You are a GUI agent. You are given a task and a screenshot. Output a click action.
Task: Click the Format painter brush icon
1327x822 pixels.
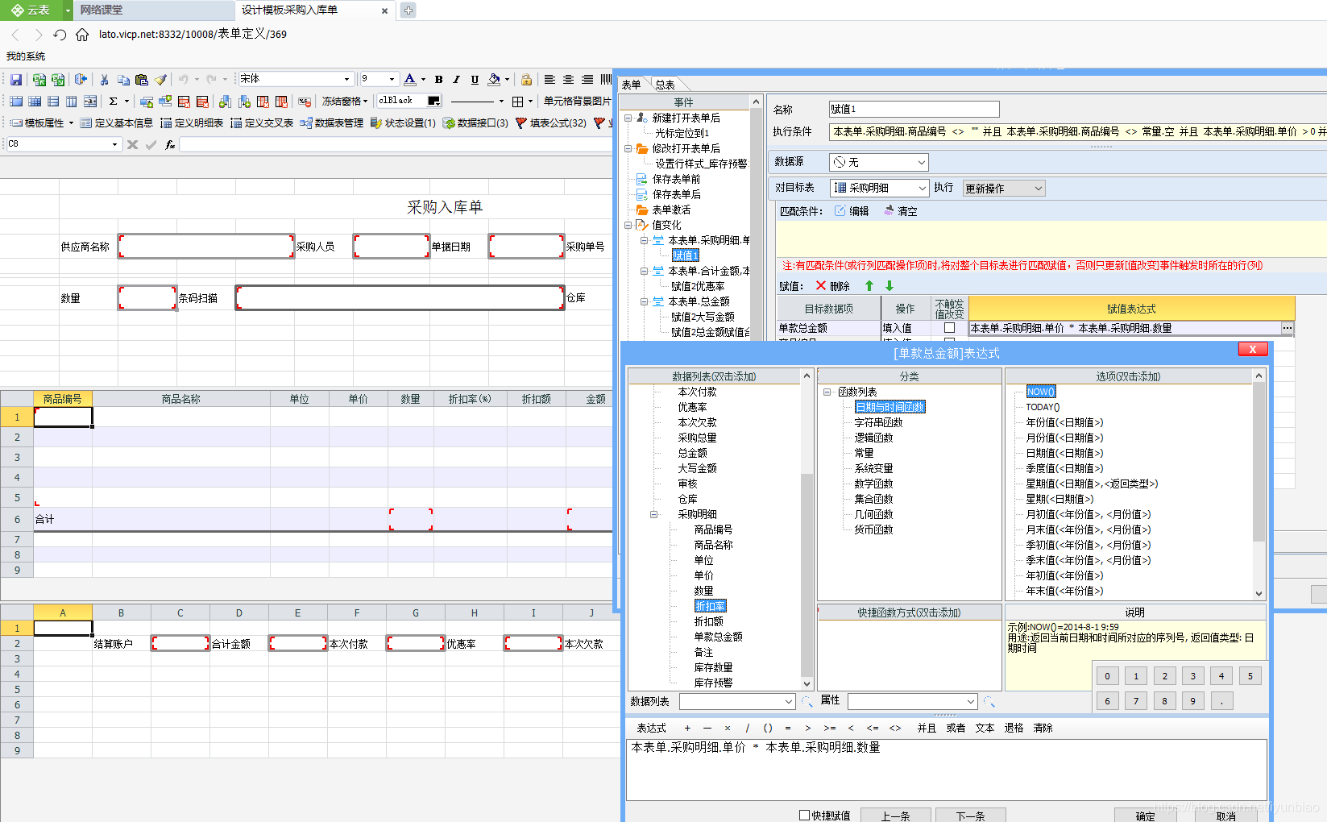(x=160, y=78)
